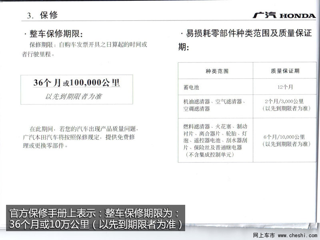The width and height of the screenshot is (320, 240).
Task: Click the paragraph starting '在此期间，若您的汽车'
Action: pos(81,137)
